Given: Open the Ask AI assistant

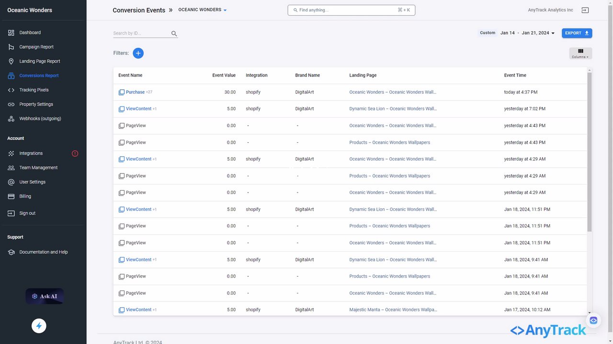Looking at the screenshot, I should pos(45,296).
